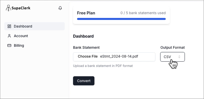
Task: Open the Dashboard sidebar menu item
Action: [35, 26]
